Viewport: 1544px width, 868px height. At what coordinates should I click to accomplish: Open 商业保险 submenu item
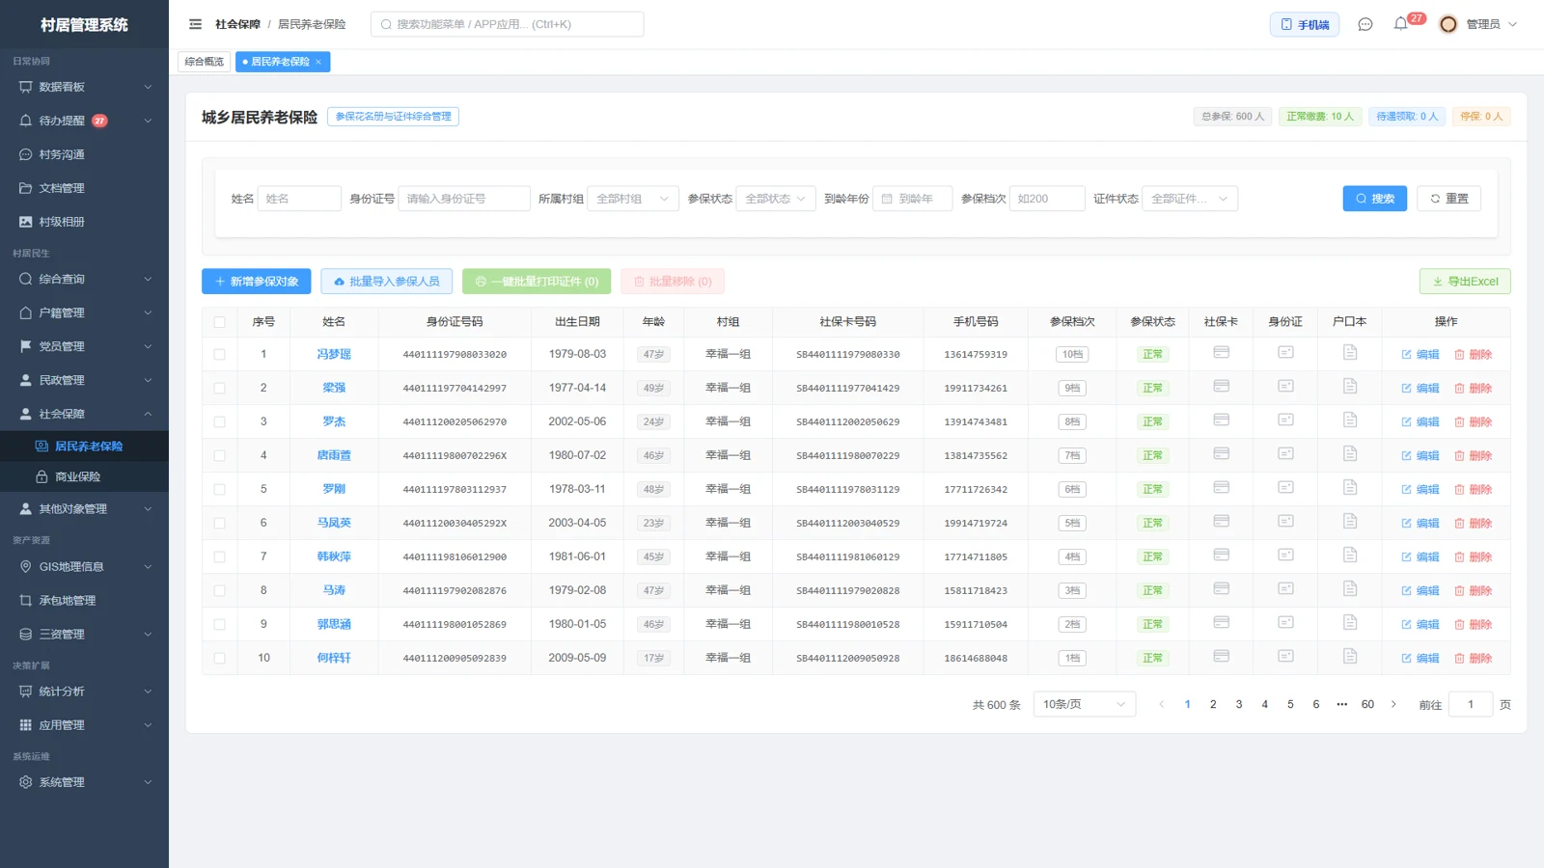(x=84, y=476)
